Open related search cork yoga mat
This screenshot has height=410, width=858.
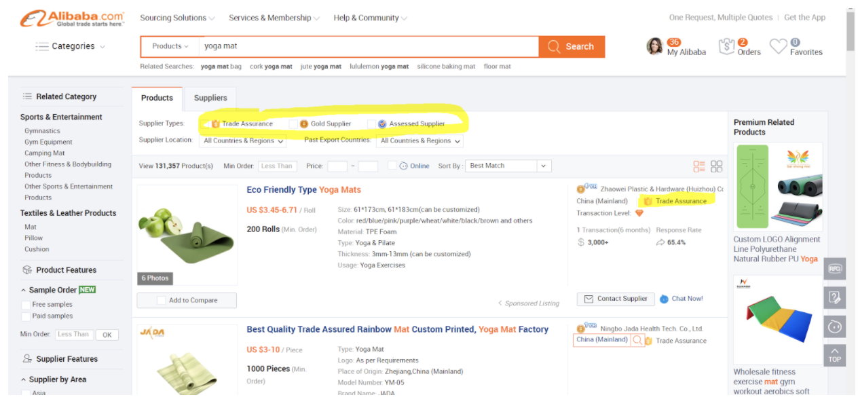[271, 67]
